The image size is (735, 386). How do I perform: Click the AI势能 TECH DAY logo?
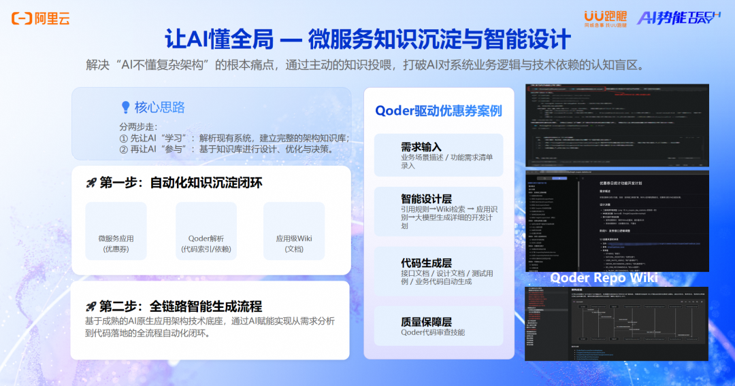tap(678, 18)
